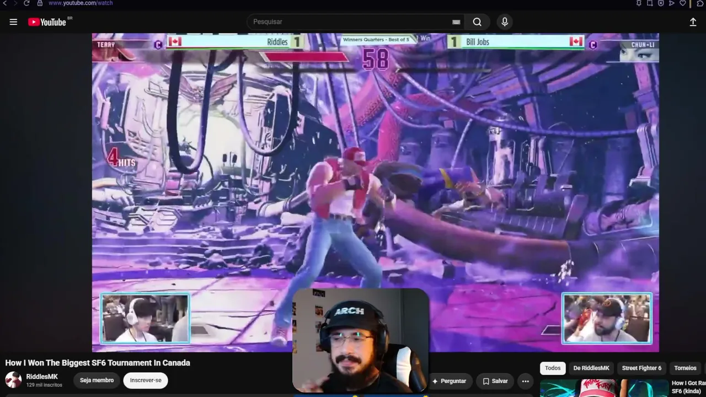This screenshot has height=397, width=706.
Task: Click the Perguntar ask button
Action: point(449,381)
